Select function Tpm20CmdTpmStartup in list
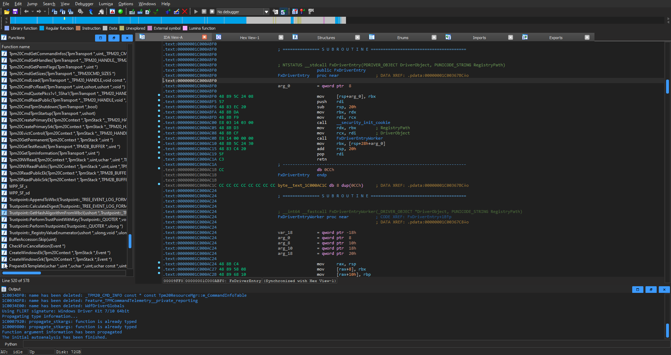The image size is (671, 355). coord(64,113)
